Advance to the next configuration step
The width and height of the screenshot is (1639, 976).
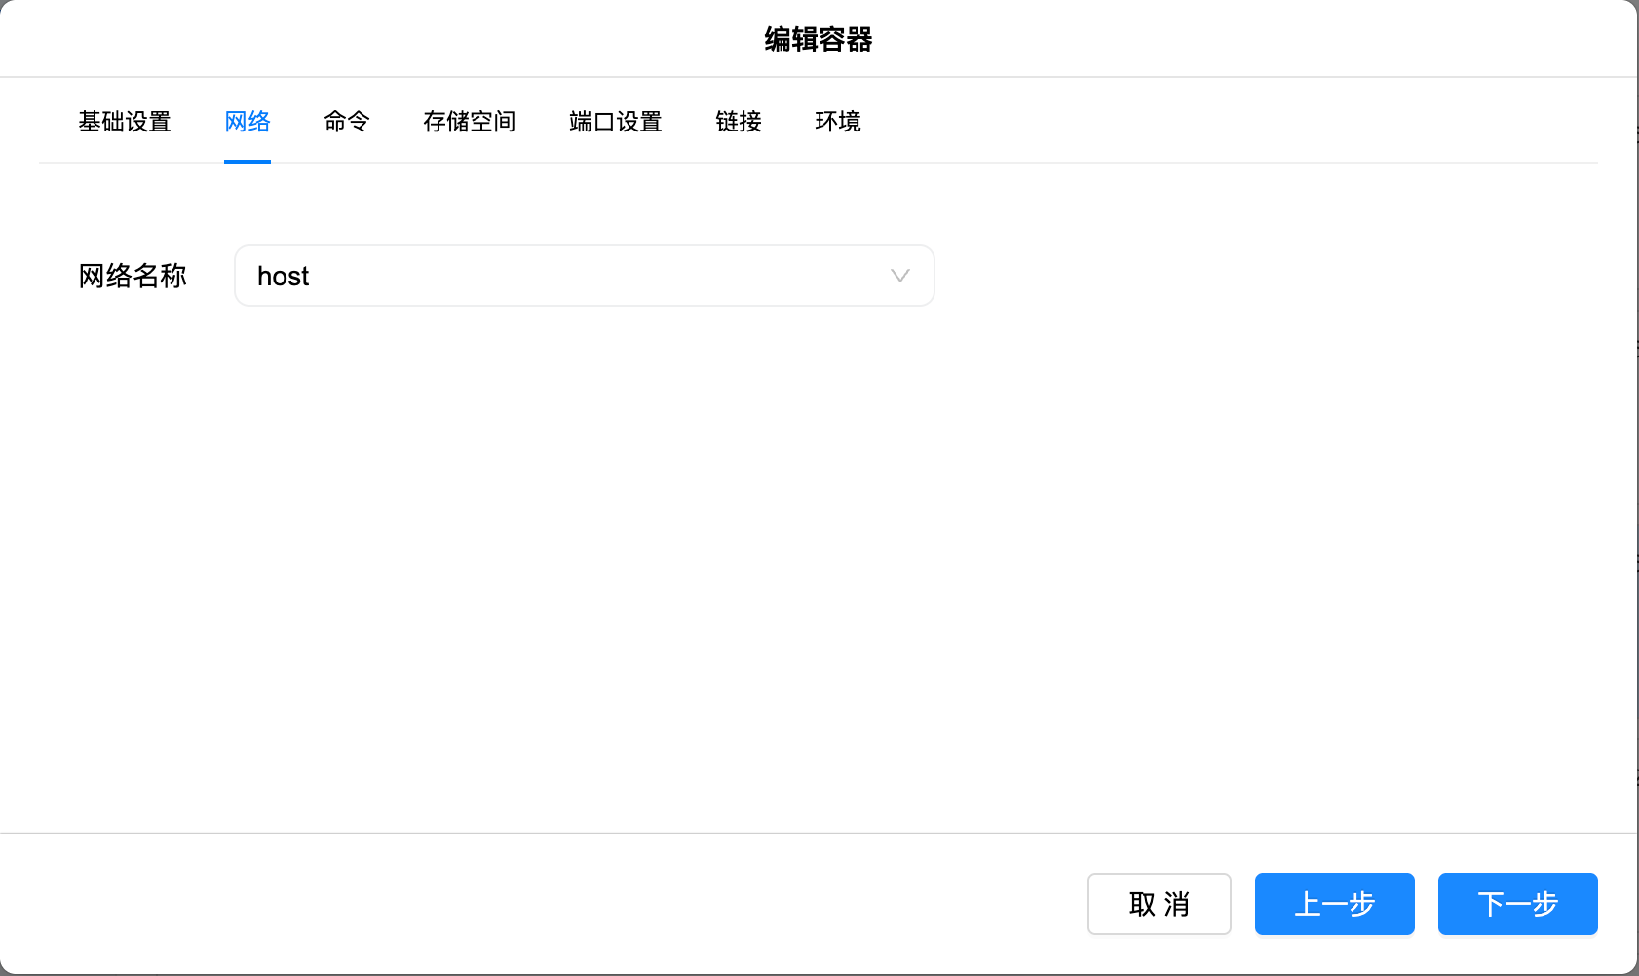[x=1516, y=904]
